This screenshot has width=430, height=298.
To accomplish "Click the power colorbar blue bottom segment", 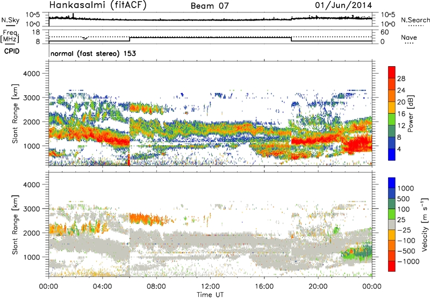I will [392, 154].
